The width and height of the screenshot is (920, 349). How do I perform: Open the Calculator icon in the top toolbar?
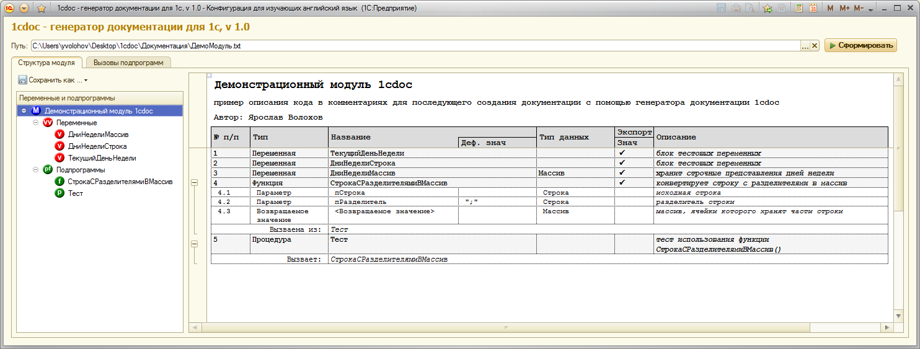click(x=799, y=9)
